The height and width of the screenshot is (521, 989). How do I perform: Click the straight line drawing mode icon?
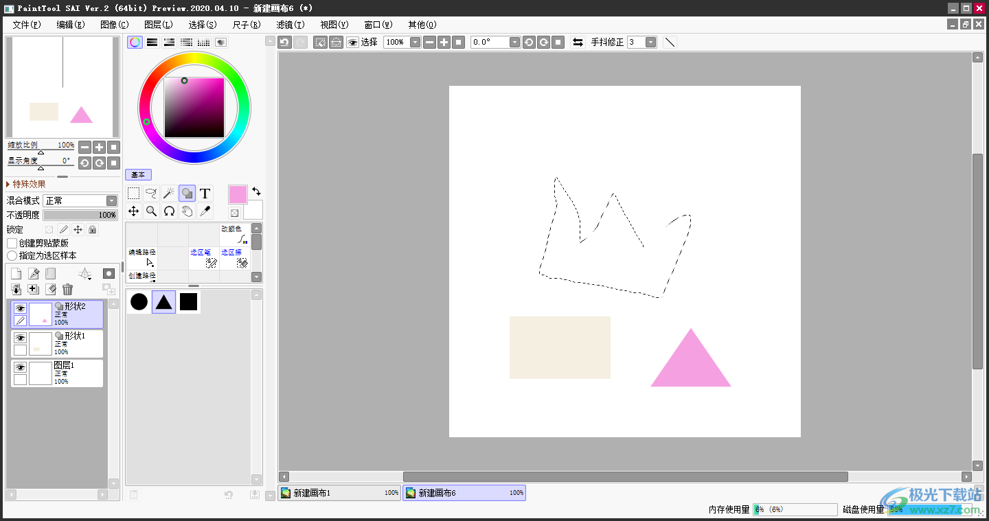pos(670,42)
